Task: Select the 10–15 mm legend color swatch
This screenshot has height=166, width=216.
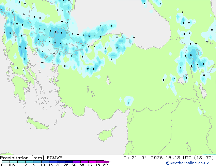Action: coord(45,162)
